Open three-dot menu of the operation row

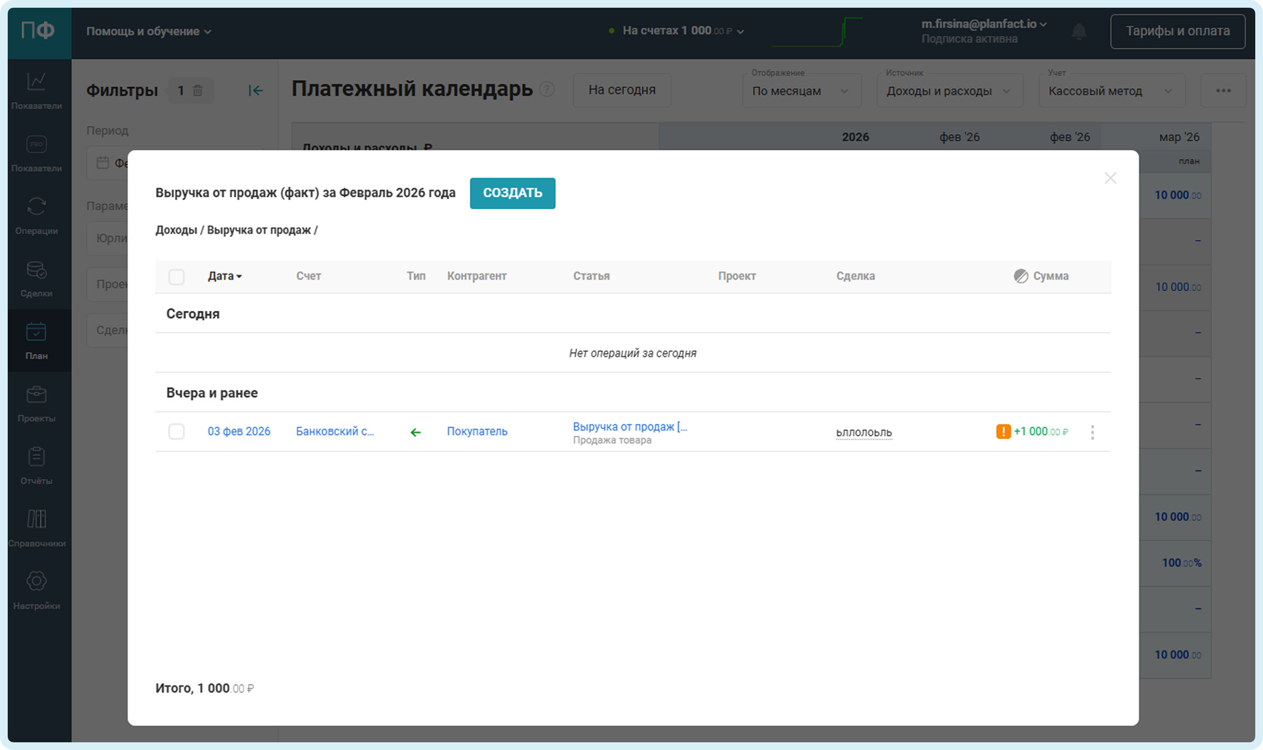[x=1092, y=432]
